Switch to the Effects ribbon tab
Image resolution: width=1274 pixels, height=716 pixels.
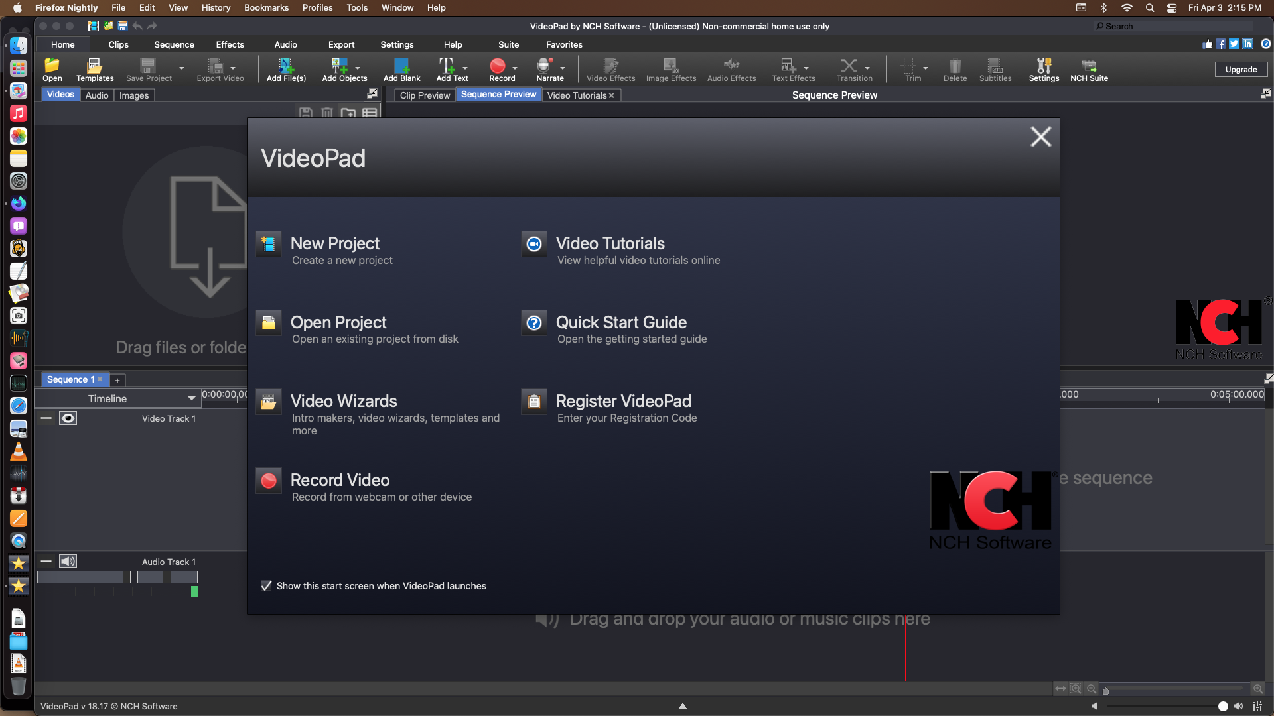[230, 44]
